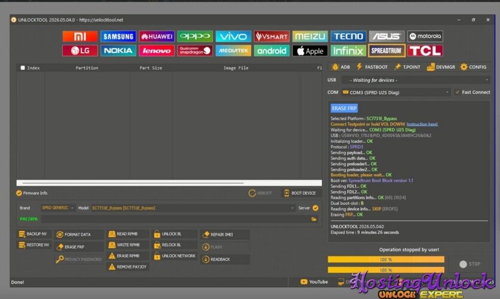Open the Fastboot tab

(x=372, y=67)
